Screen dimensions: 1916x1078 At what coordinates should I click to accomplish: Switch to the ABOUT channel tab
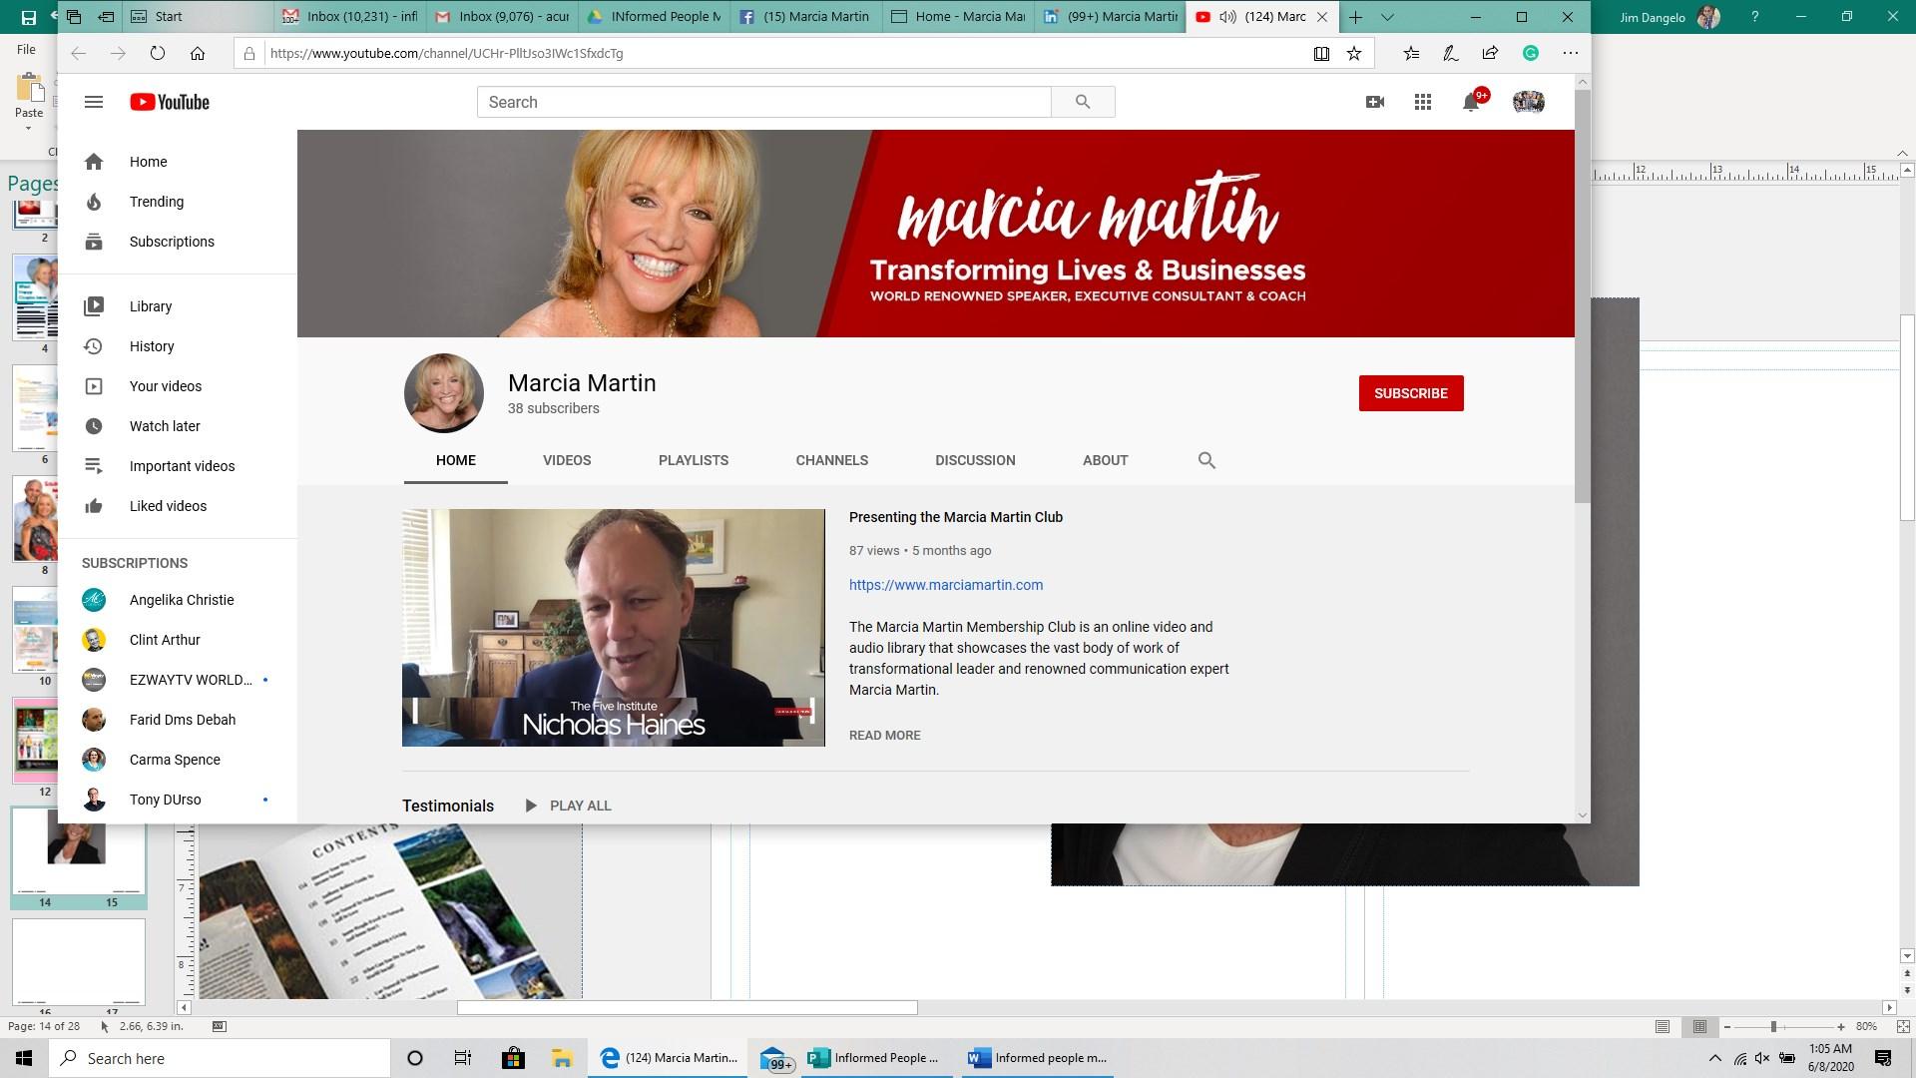1106,460
